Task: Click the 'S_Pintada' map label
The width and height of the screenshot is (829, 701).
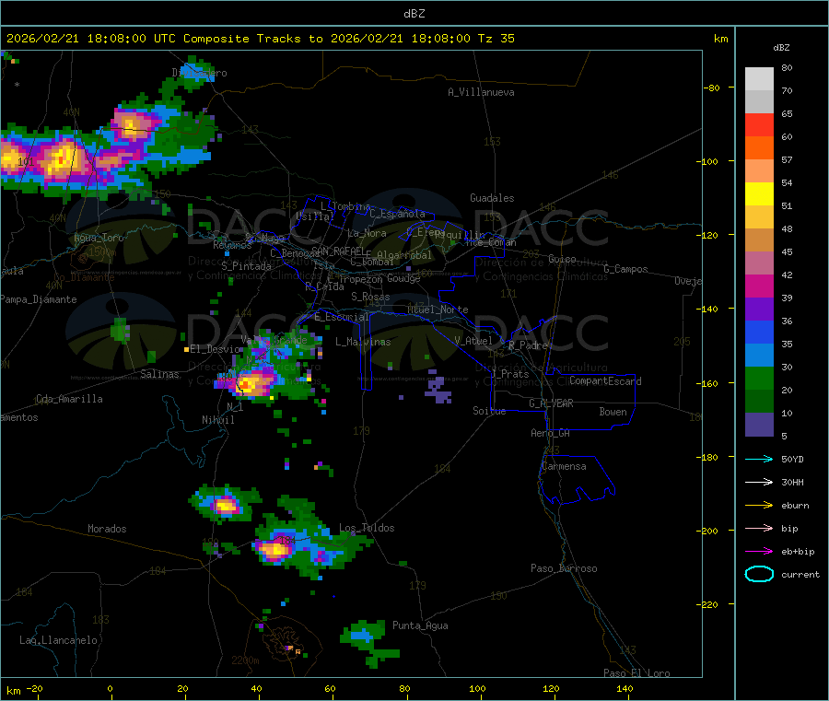Action: [246, 266]
